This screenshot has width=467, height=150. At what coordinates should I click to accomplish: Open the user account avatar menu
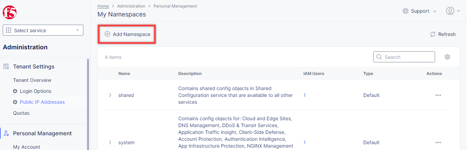click(453, 11)
